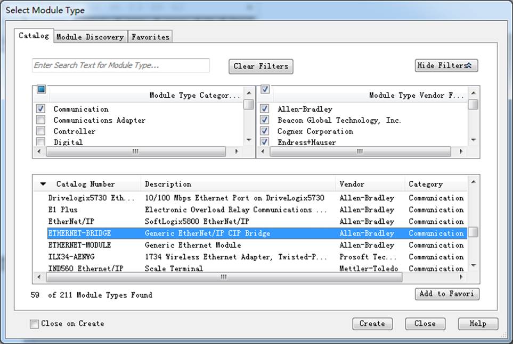Screen dimensions: 513x344
Task: Click results list scroll-right arrow
Action: pos(461,277)
